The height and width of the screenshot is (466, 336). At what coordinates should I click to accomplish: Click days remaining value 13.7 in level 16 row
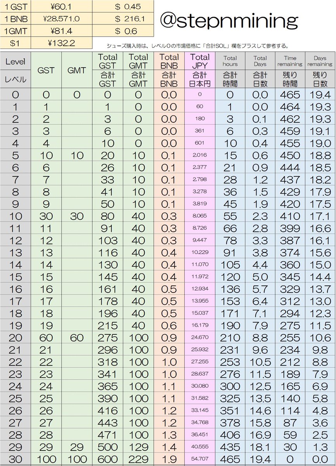(x=320, y=289)
